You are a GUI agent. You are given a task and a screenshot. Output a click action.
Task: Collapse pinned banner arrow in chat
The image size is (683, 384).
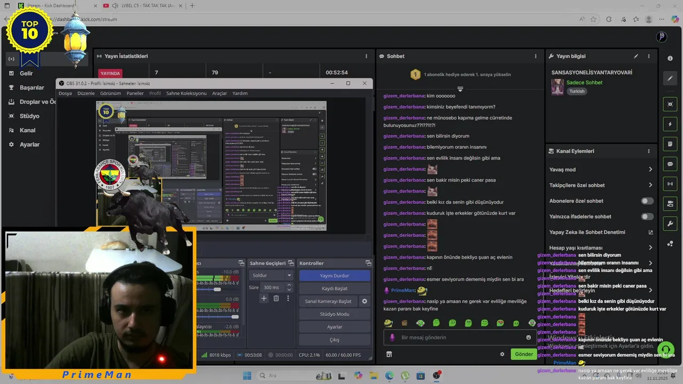click(460, 89)
